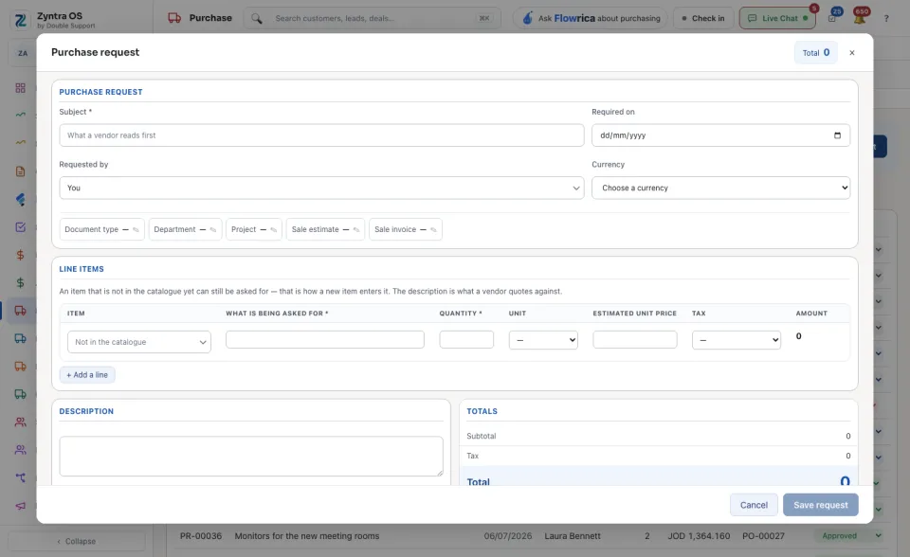Click 'Monitors for the new meeting rooms' text
This screenshot has width=910, height=557.
pyautogui.click(x=307, y=536)
